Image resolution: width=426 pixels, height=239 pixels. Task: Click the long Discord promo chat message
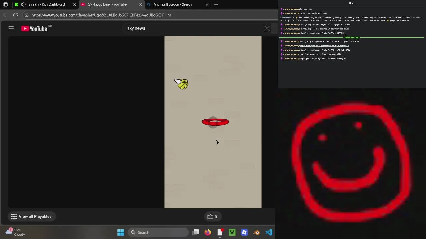[x=350, y=19]
